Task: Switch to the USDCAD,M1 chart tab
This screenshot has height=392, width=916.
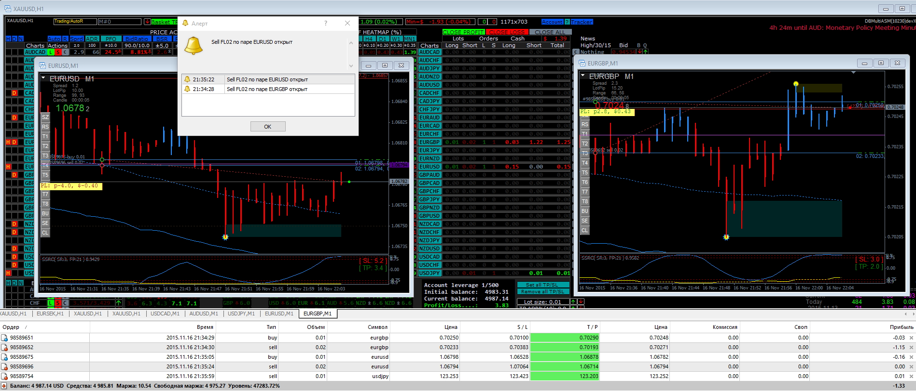Action: pos(165,314)
